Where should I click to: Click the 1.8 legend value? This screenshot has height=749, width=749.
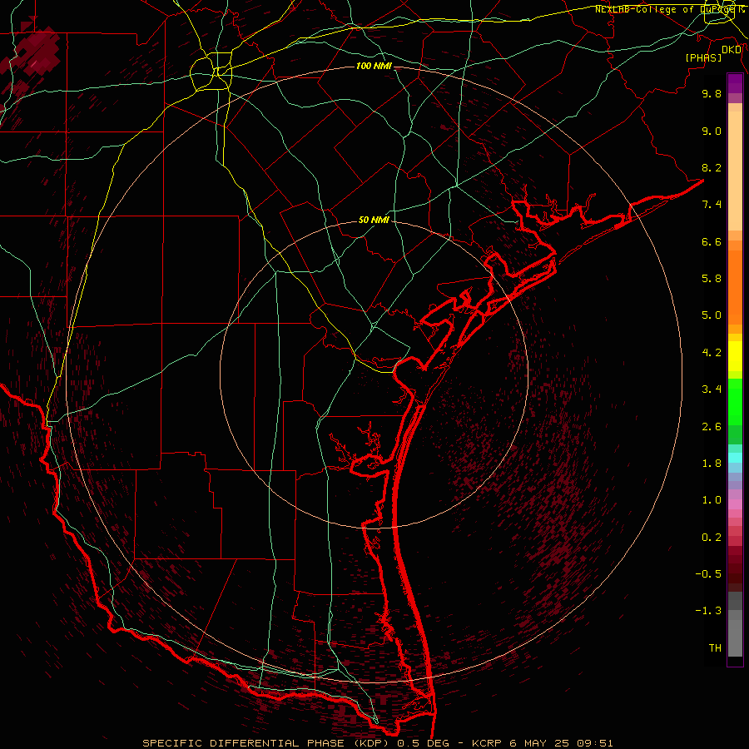[712, 464]
